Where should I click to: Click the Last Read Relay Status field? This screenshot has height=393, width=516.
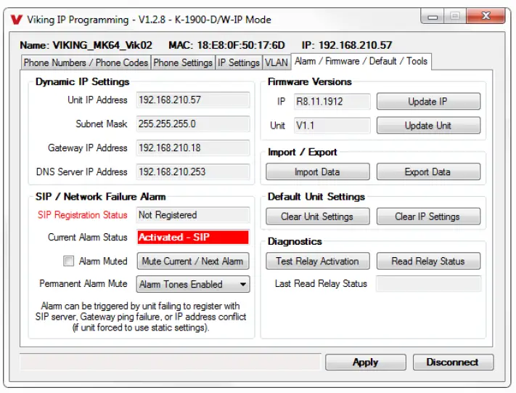tap(428, 283)
